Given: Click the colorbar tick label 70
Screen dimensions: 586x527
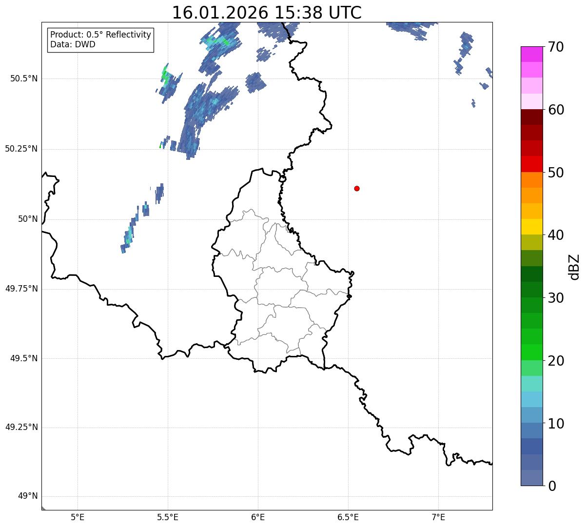Looking at the screenshot, I should pos(556,47).
